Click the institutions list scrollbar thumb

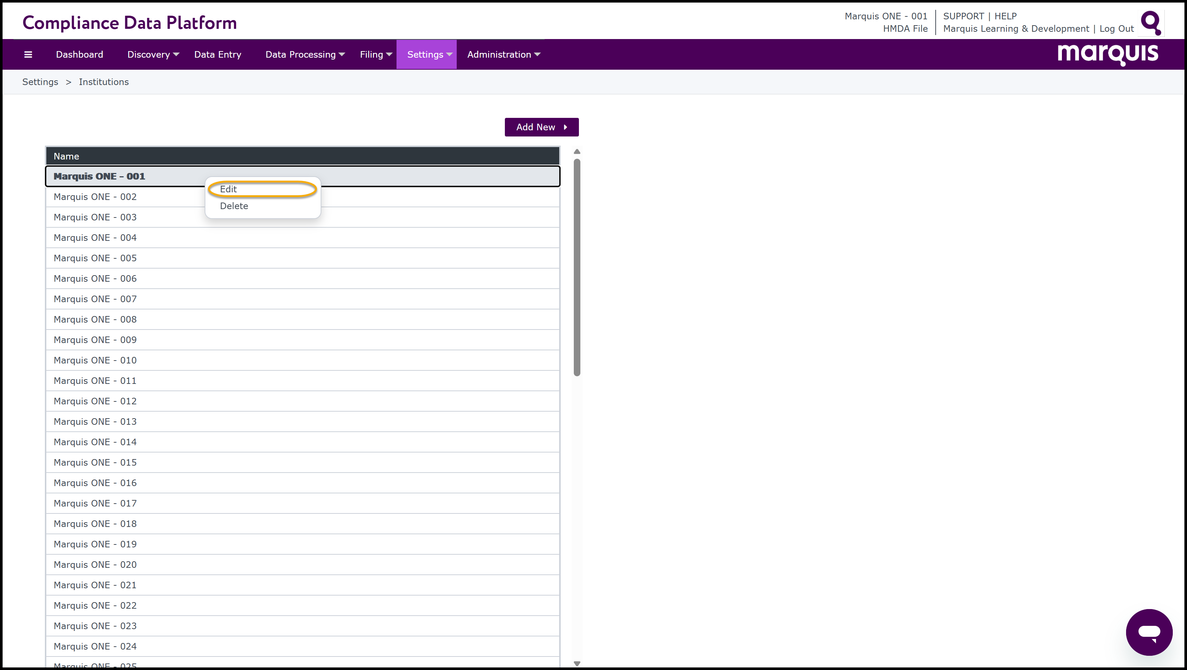point(577,267)
